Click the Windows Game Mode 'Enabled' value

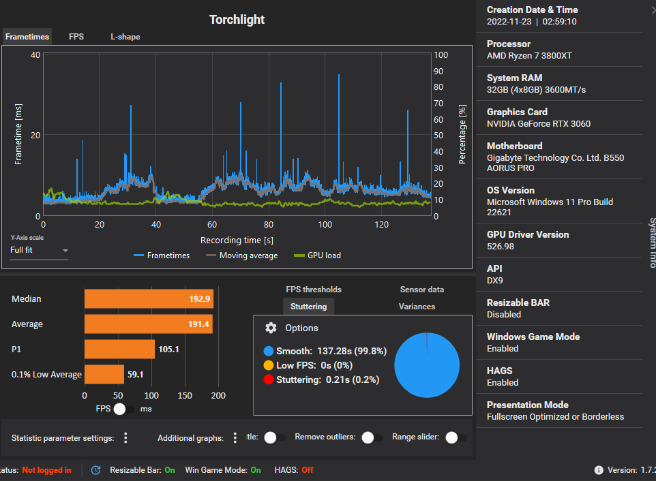pos(503,349)
